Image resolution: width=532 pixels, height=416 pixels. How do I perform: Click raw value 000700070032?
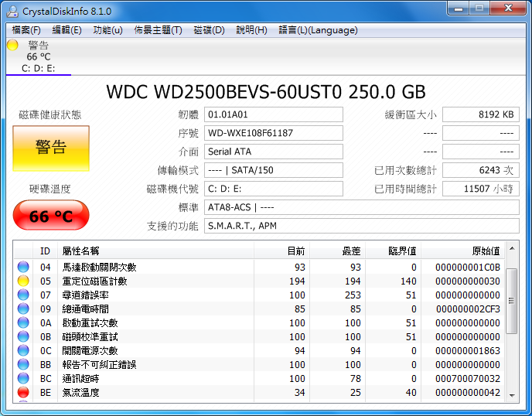click(468, 379)
